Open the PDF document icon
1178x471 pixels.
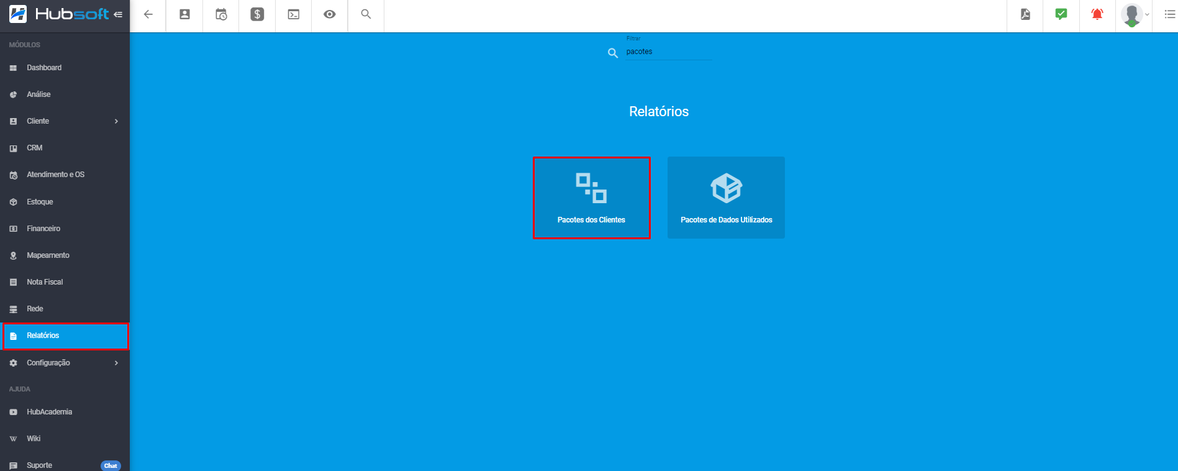[1025, 14]
